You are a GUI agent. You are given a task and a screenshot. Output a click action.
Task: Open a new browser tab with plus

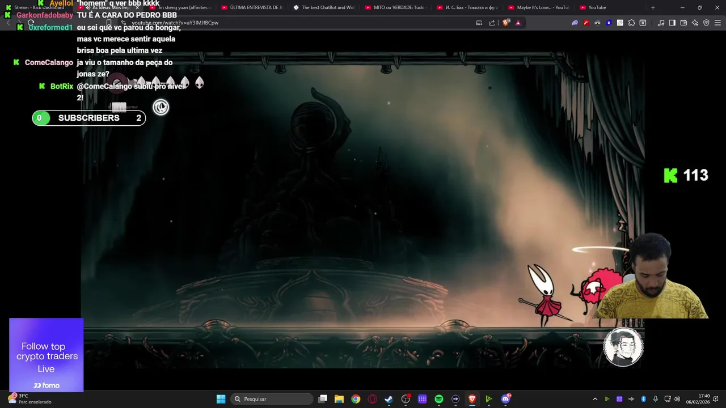tap(653, 7)
